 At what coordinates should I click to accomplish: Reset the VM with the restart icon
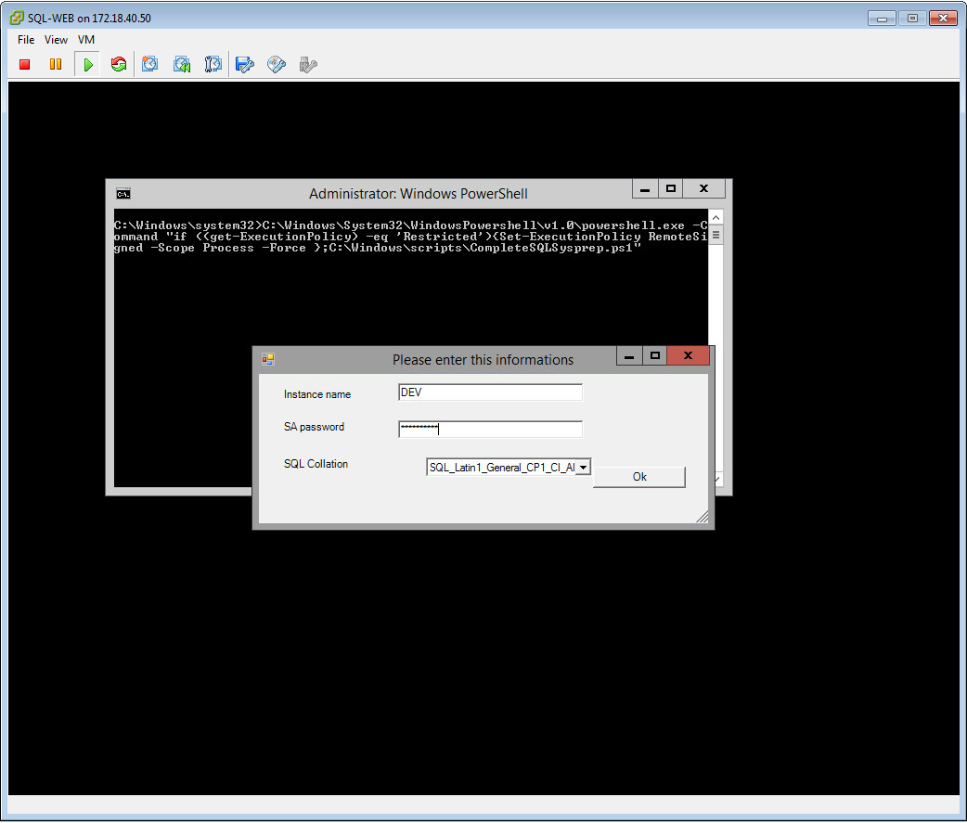click(x=119, y=64)
